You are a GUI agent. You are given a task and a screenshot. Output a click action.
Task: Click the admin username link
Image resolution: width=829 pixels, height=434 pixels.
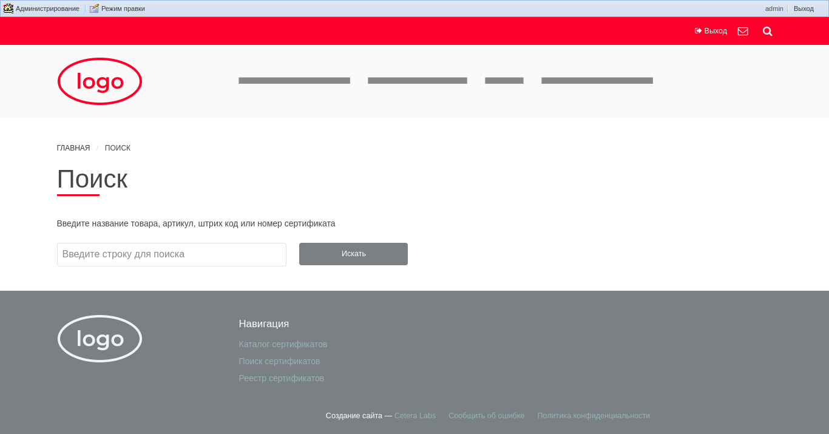pos(774,8)
